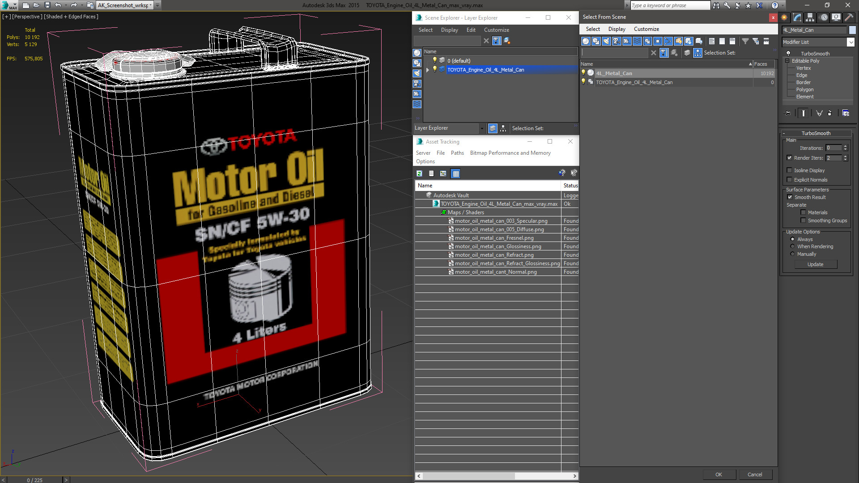The image size is (859, 483).
Task: Select When Rendering update option
Action: coord(792,246)
